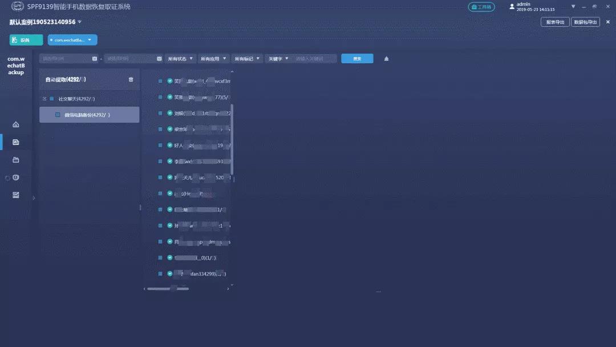Click the 搜索 search button
This screenshot has height=347, width=616.
click(357, 59)
